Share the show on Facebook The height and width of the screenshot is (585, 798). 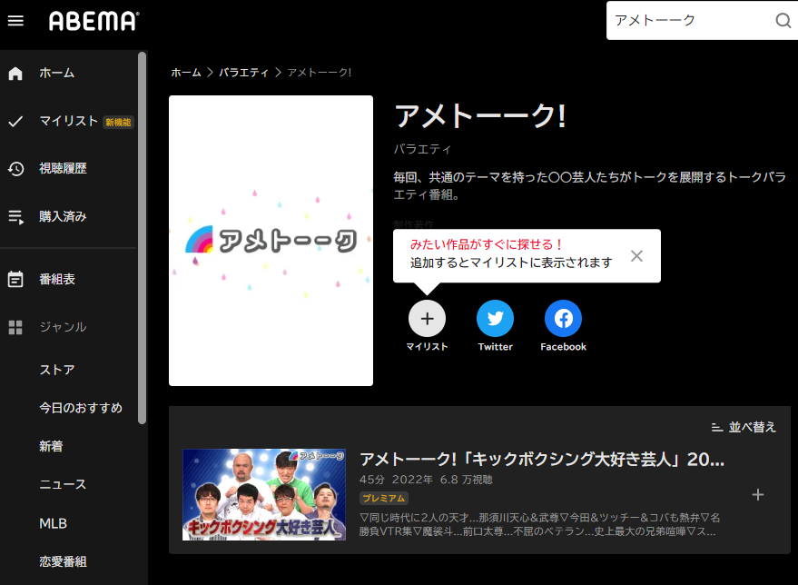(563, 318)
